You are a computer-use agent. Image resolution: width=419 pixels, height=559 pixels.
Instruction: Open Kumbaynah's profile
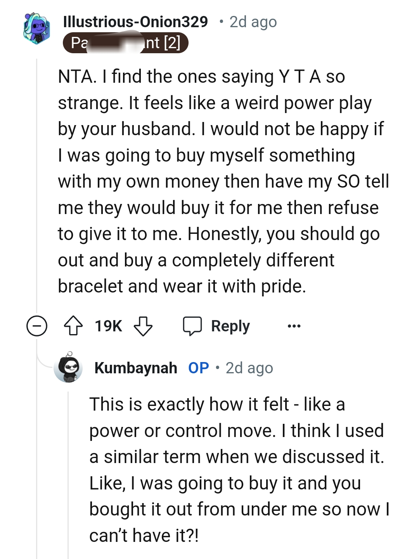click(136, 367)
